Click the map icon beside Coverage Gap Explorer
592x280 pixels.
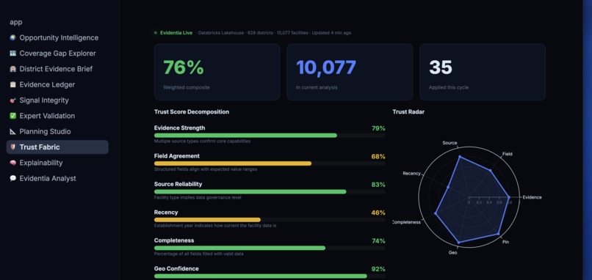(x=12, y=54)
